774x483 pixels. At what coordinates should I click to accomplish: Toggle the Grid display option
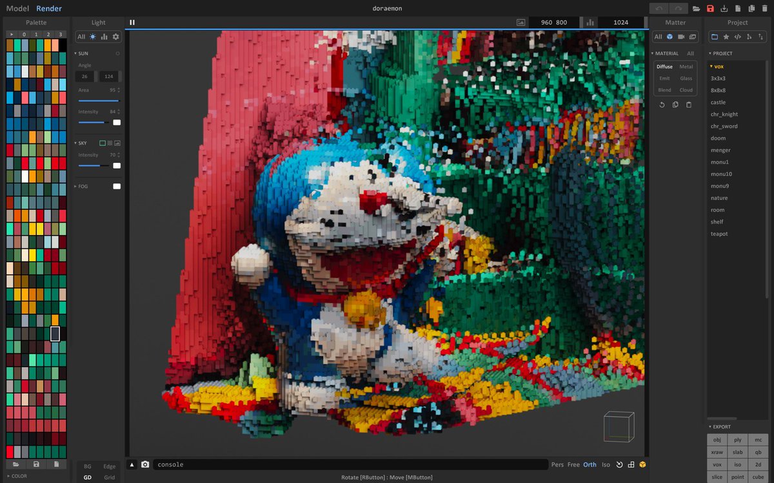[110, 477]
